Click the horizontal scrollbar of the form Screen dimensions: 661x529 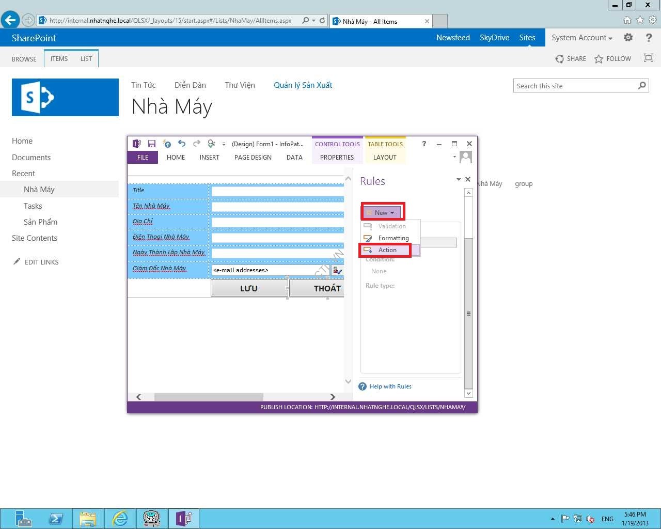click(209, 397)
